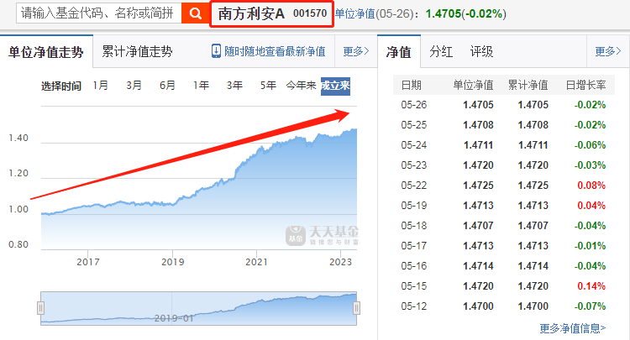Viewport: 630px width, 340px height.
Task: Choose 今年来 time range
Action: (301, 86)
